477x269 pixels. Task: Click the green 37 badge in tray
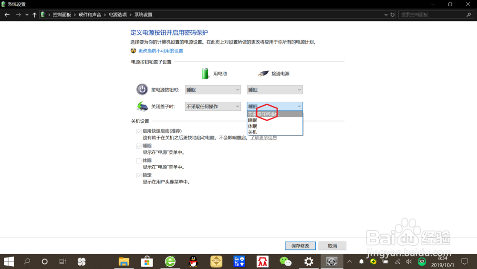click(422, 261)
